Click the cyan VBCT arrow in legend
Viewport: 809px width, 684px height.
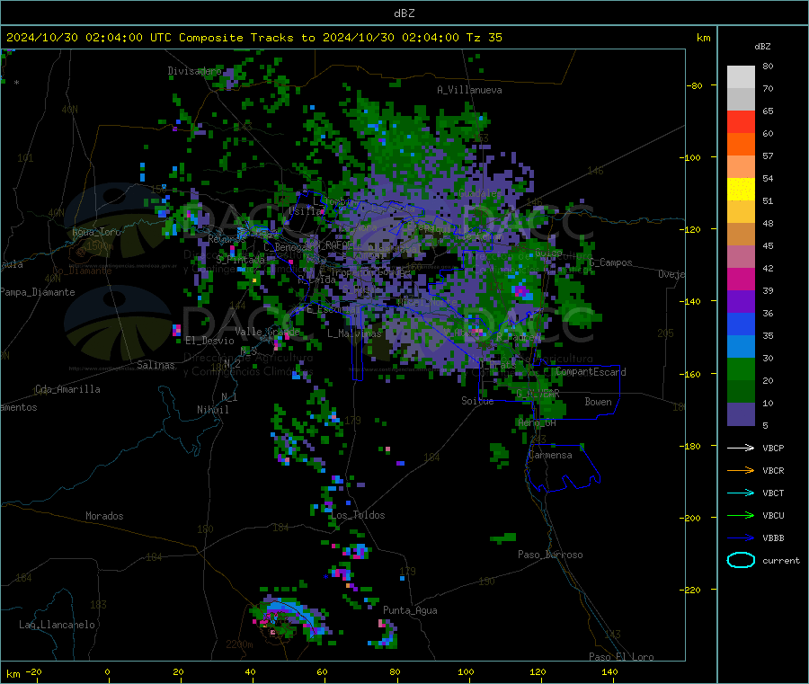pyautogui.click(x=741, y=493)
